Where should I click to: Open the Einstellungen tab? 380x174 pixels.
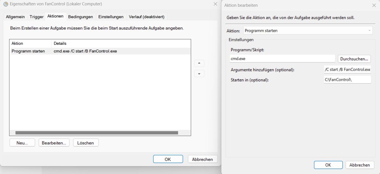(111, 17)
